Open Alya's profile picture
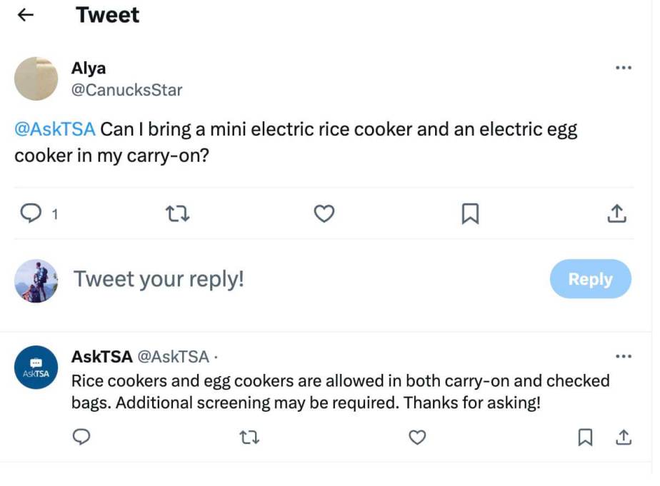The width and height of the screenshot is (660, 486). (x=36, y=79)
